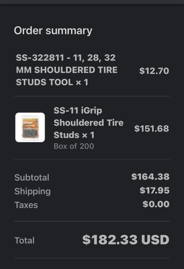Open the SS-11 iGrip Shouldered Tire Studs item
The image size is (184, 269).
pos(88,123)
